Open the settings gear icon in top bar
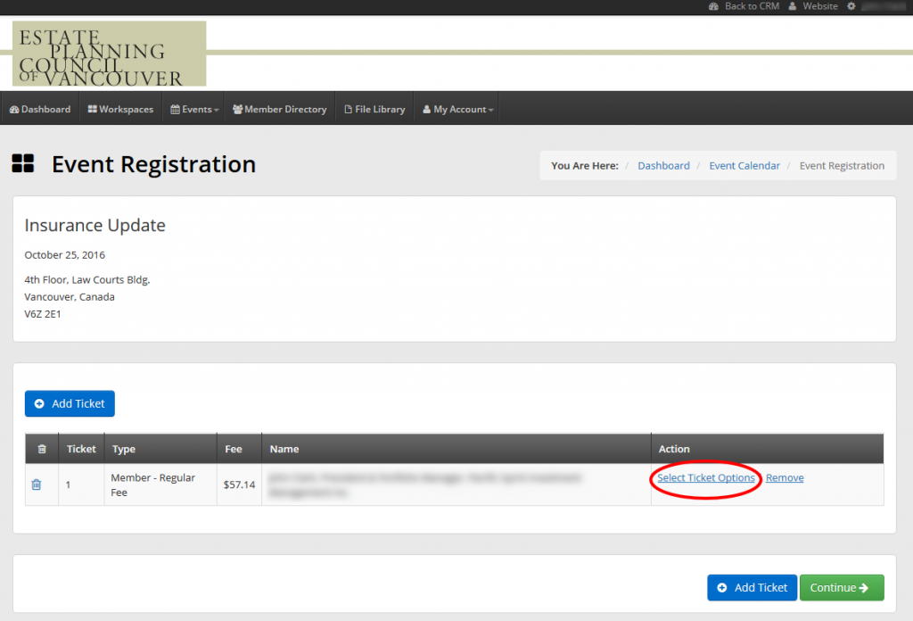Screen dimensions: 913x621 tap(851, 6)
